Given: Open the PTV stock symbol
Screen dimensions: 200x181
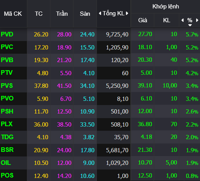Looking at the screenshot, I should click(x=7, y=72).
